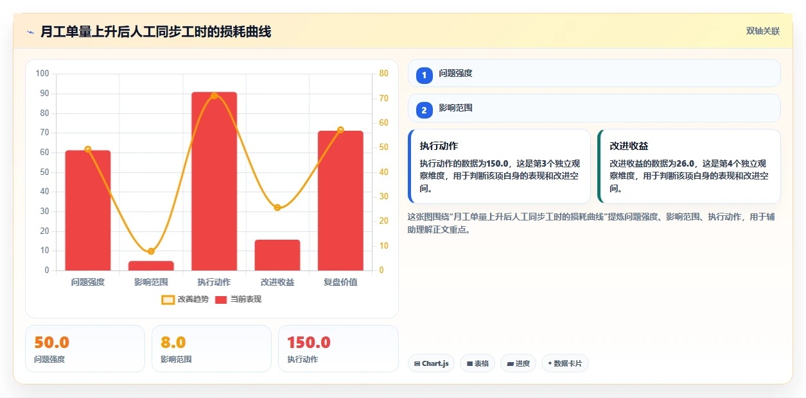806x398 pixels.
Task: Click the red 问题强度 bar
Action: (x=88, y=210)
